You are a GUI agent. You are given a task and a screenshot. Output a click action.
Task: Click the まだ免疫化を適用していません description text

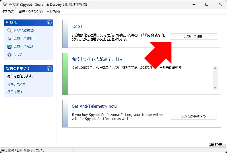[118, 37]
